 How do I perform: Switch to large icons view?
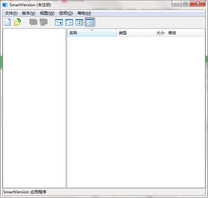click(x=59, y=22)
